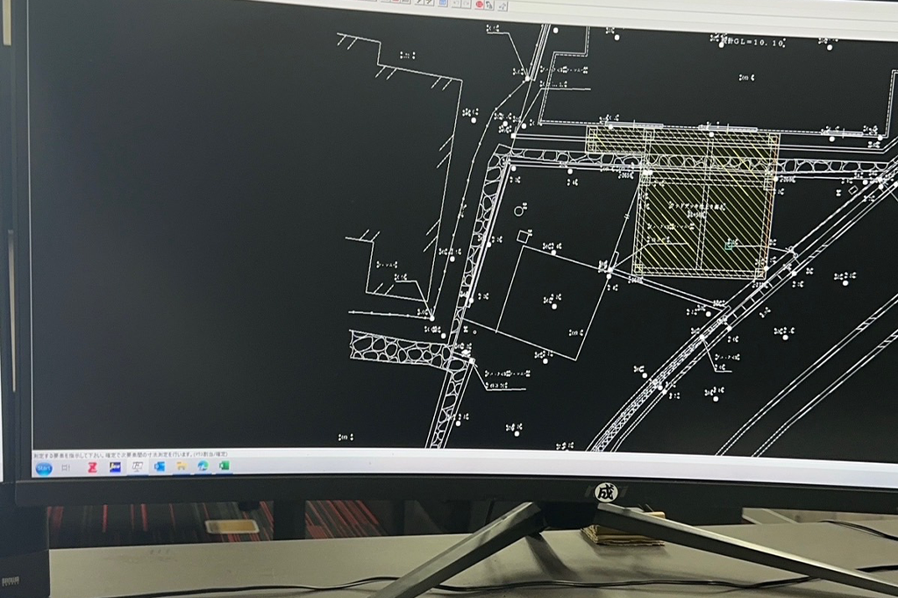898x598 pixels.
Task: Launch the red Z app in taskbar
Action: (92, 467)
